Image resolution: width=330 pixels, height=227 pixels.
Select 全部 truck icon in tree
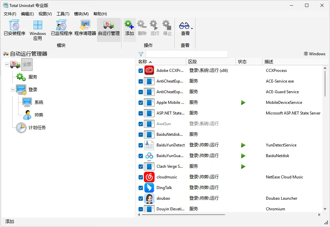[x=15, y=65]
